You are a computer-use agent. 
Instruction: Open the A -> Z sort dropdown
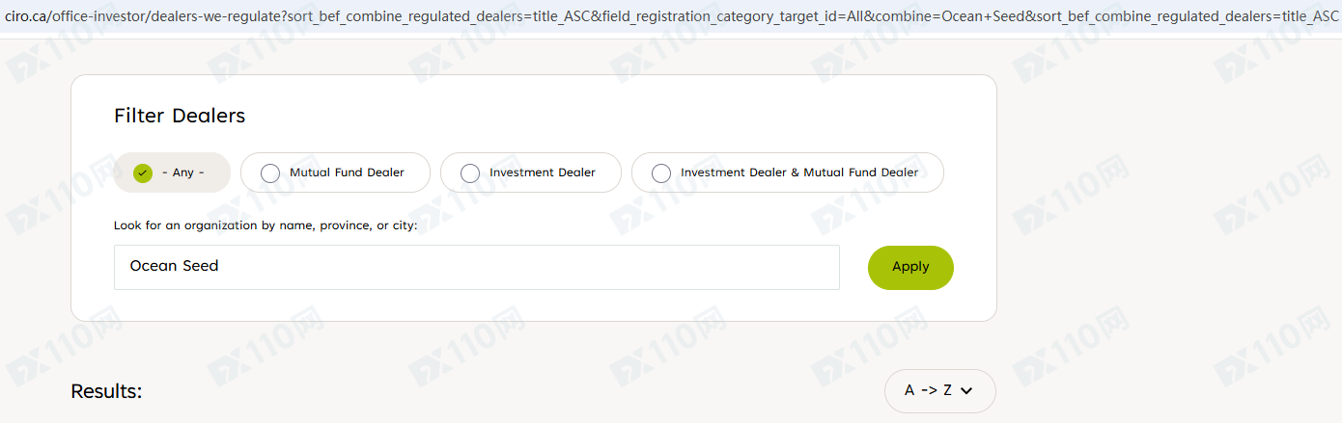click(x=939, y=390)
